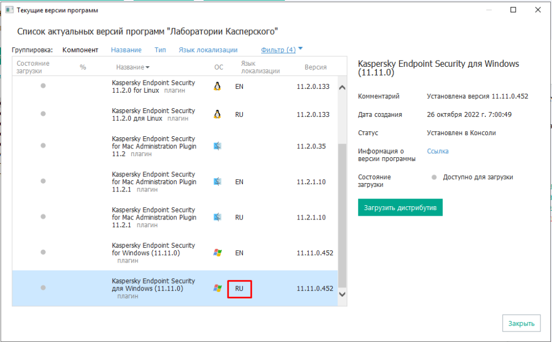Image resolution: width=552 pixels, height=342 pixels.
Task: Click the window title bar application icon
Action: [x=9, y=10]
